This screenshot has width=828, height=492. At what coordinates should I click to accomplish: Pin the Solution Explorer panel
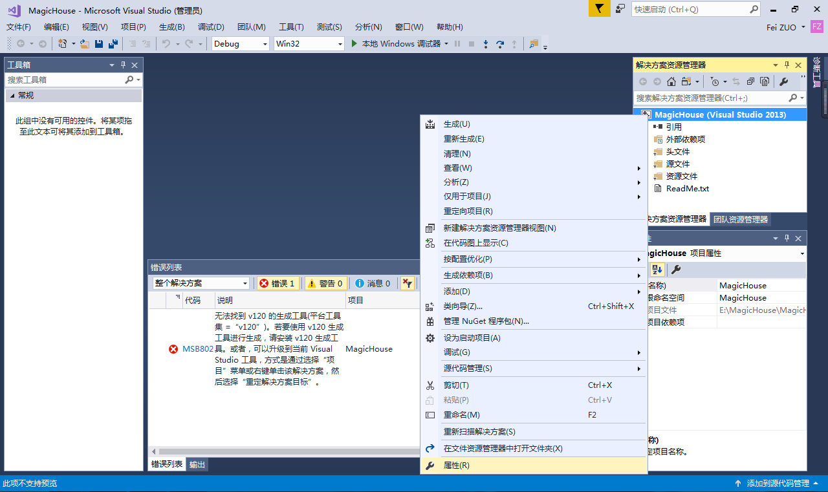[787, 65]
